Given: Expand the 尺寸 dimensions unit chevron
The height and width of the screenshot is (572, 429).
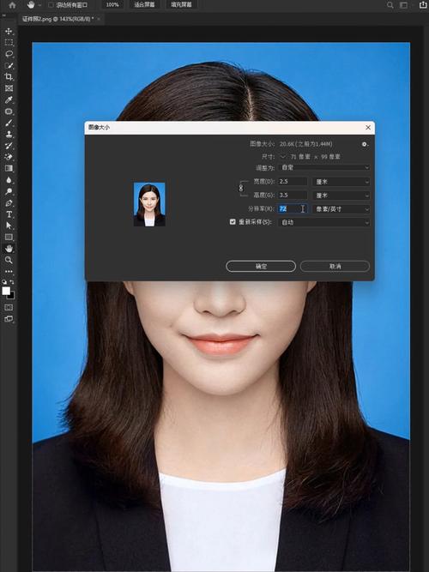Looking at the screenshot, I should pos(283,156).
